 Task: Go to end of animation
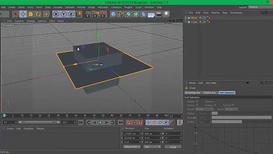pos(120,123)
